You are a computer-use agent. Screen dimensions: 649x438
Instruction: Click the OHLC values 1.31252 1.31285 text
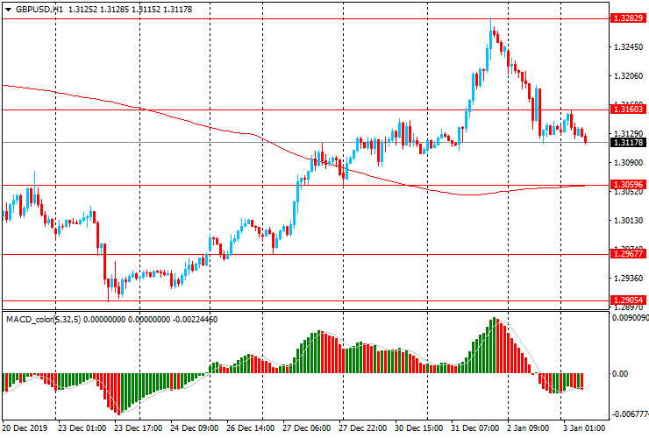[98, 9]
